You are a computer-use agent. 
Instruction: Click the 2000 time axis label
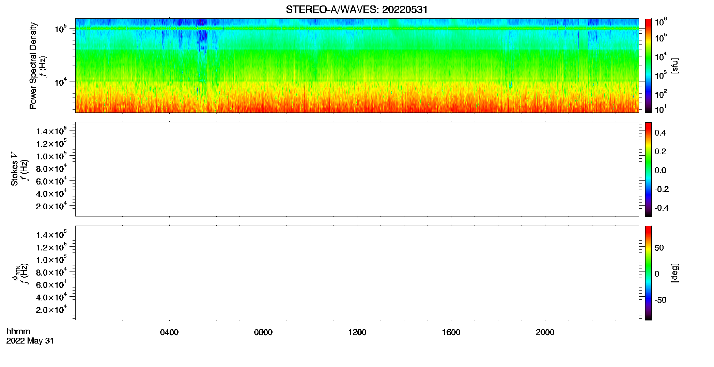pos(545,332)
